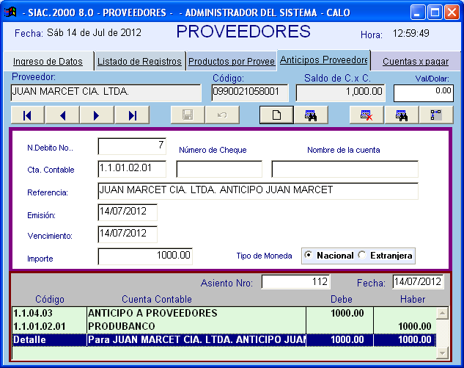Click the Val/Dolar value field

[x=423, y=93]
